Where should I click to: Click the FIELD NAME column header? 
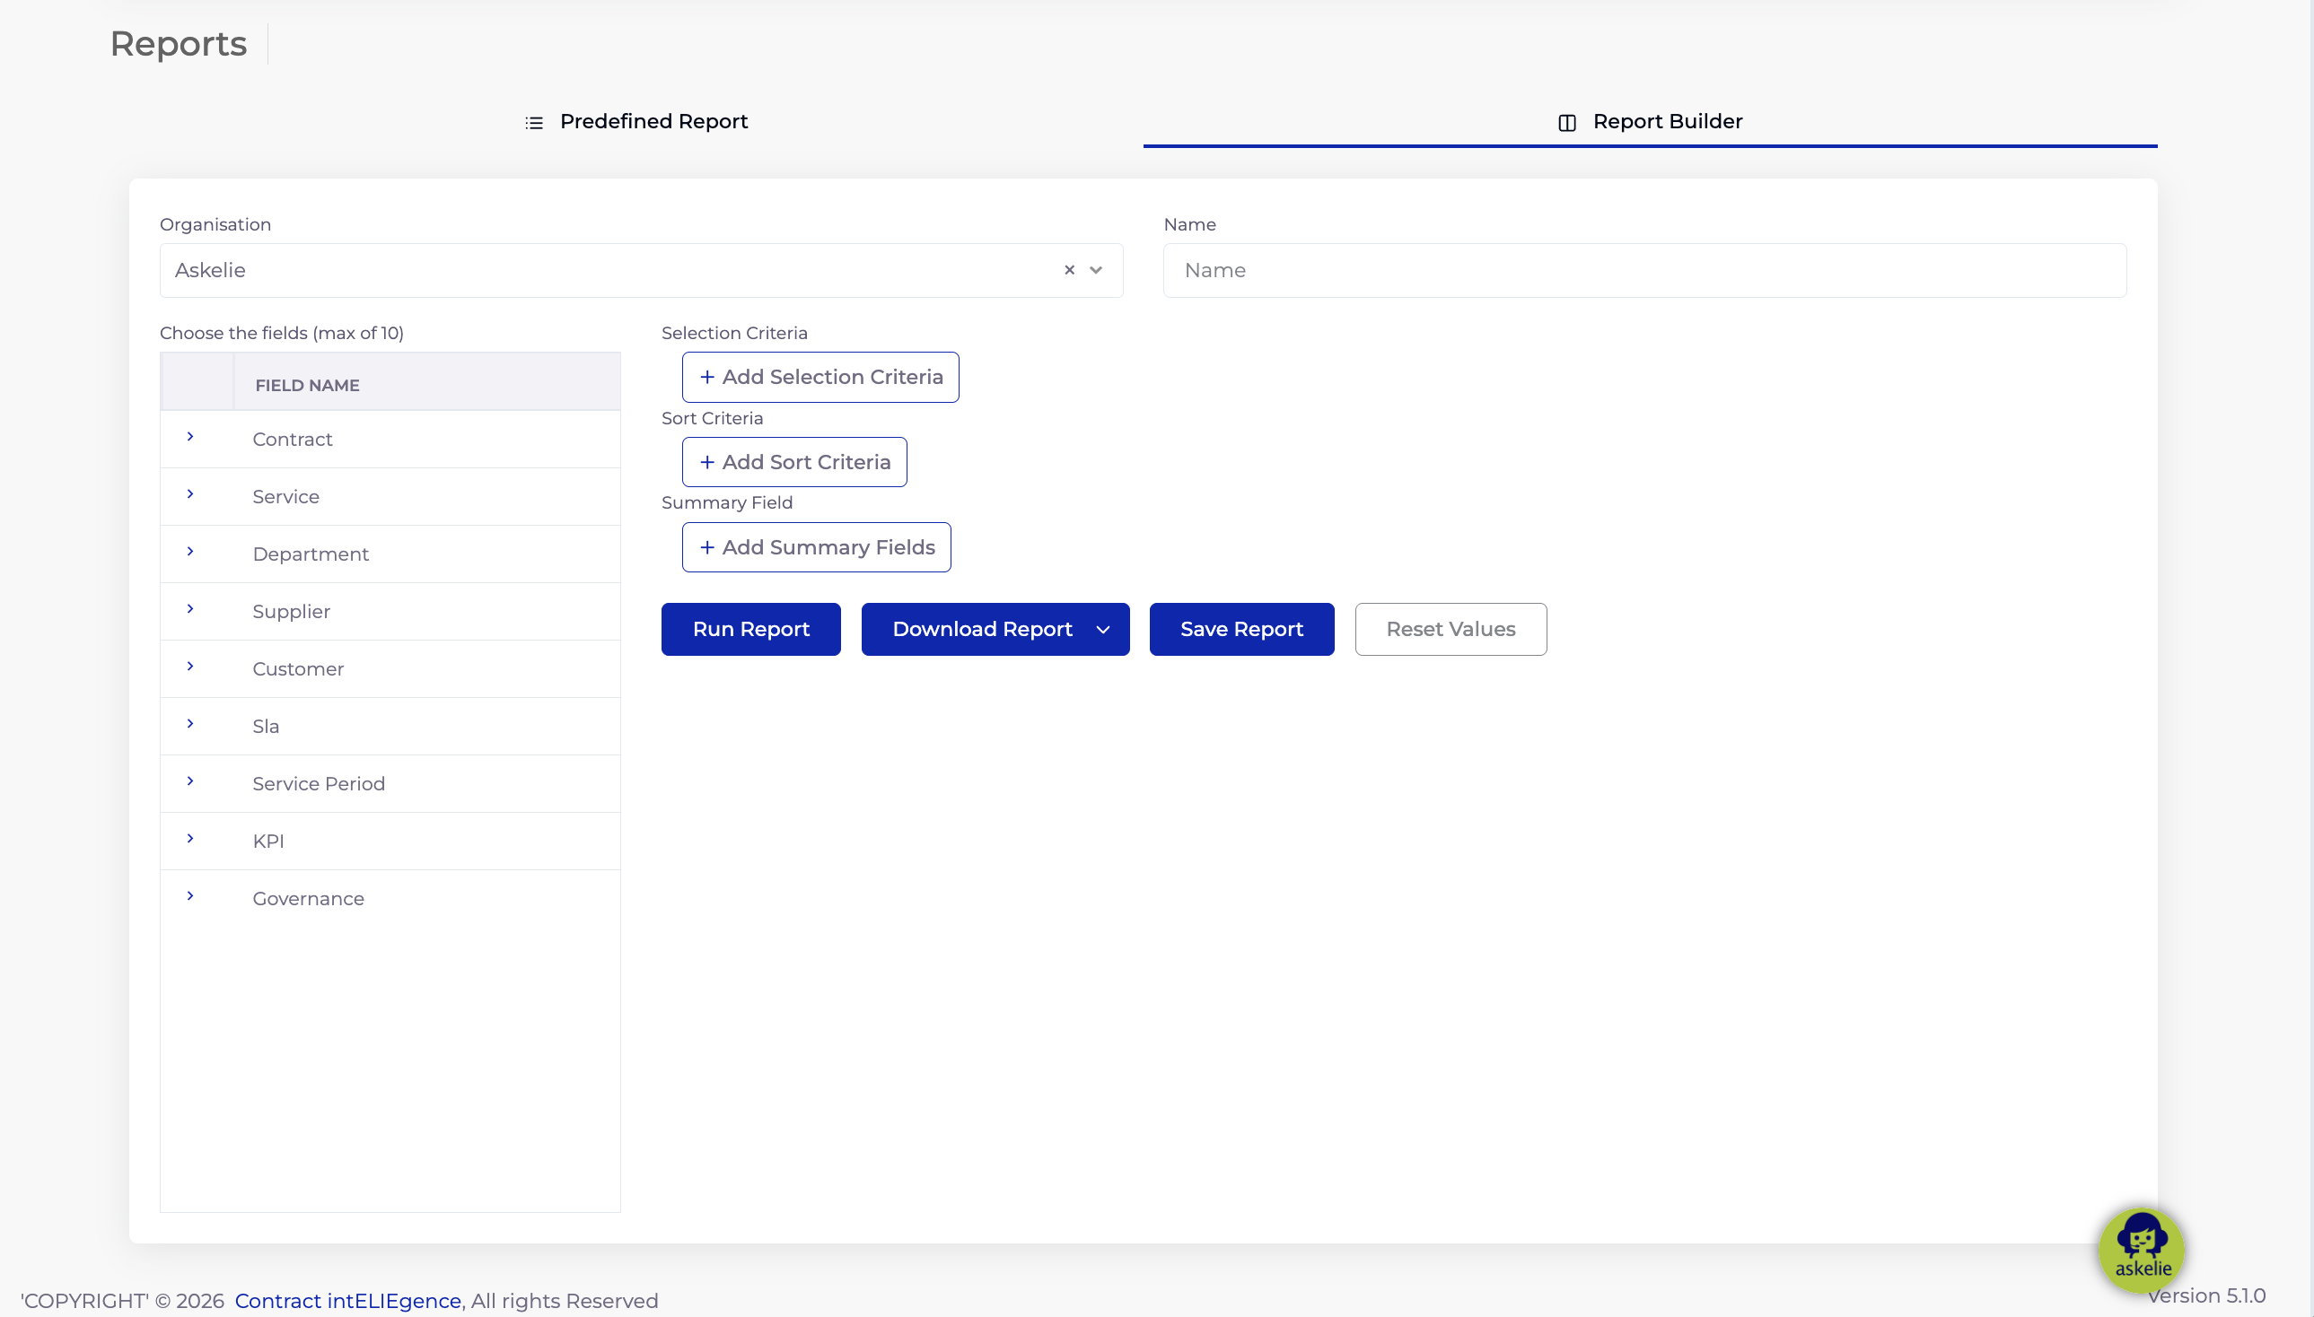[307, 386]
